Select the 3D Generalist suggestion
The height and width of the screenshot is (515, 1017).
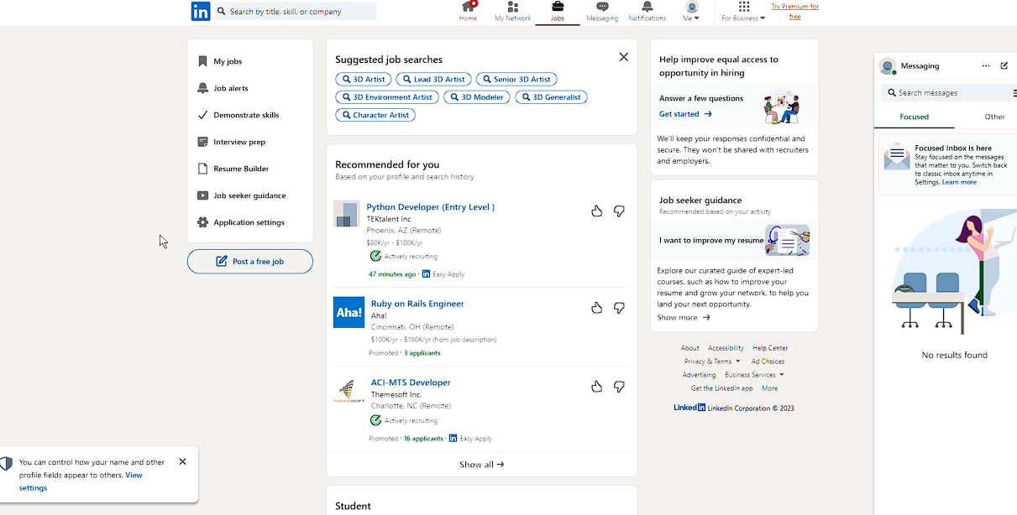pos(551,97)
